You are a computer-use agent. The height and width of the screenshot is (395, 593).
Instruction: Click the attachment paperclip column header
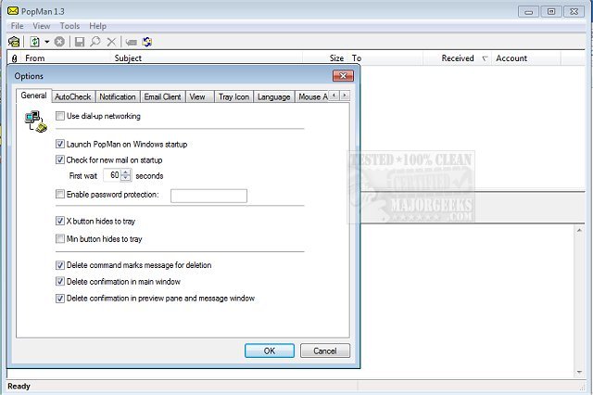[x=15, y=58]
